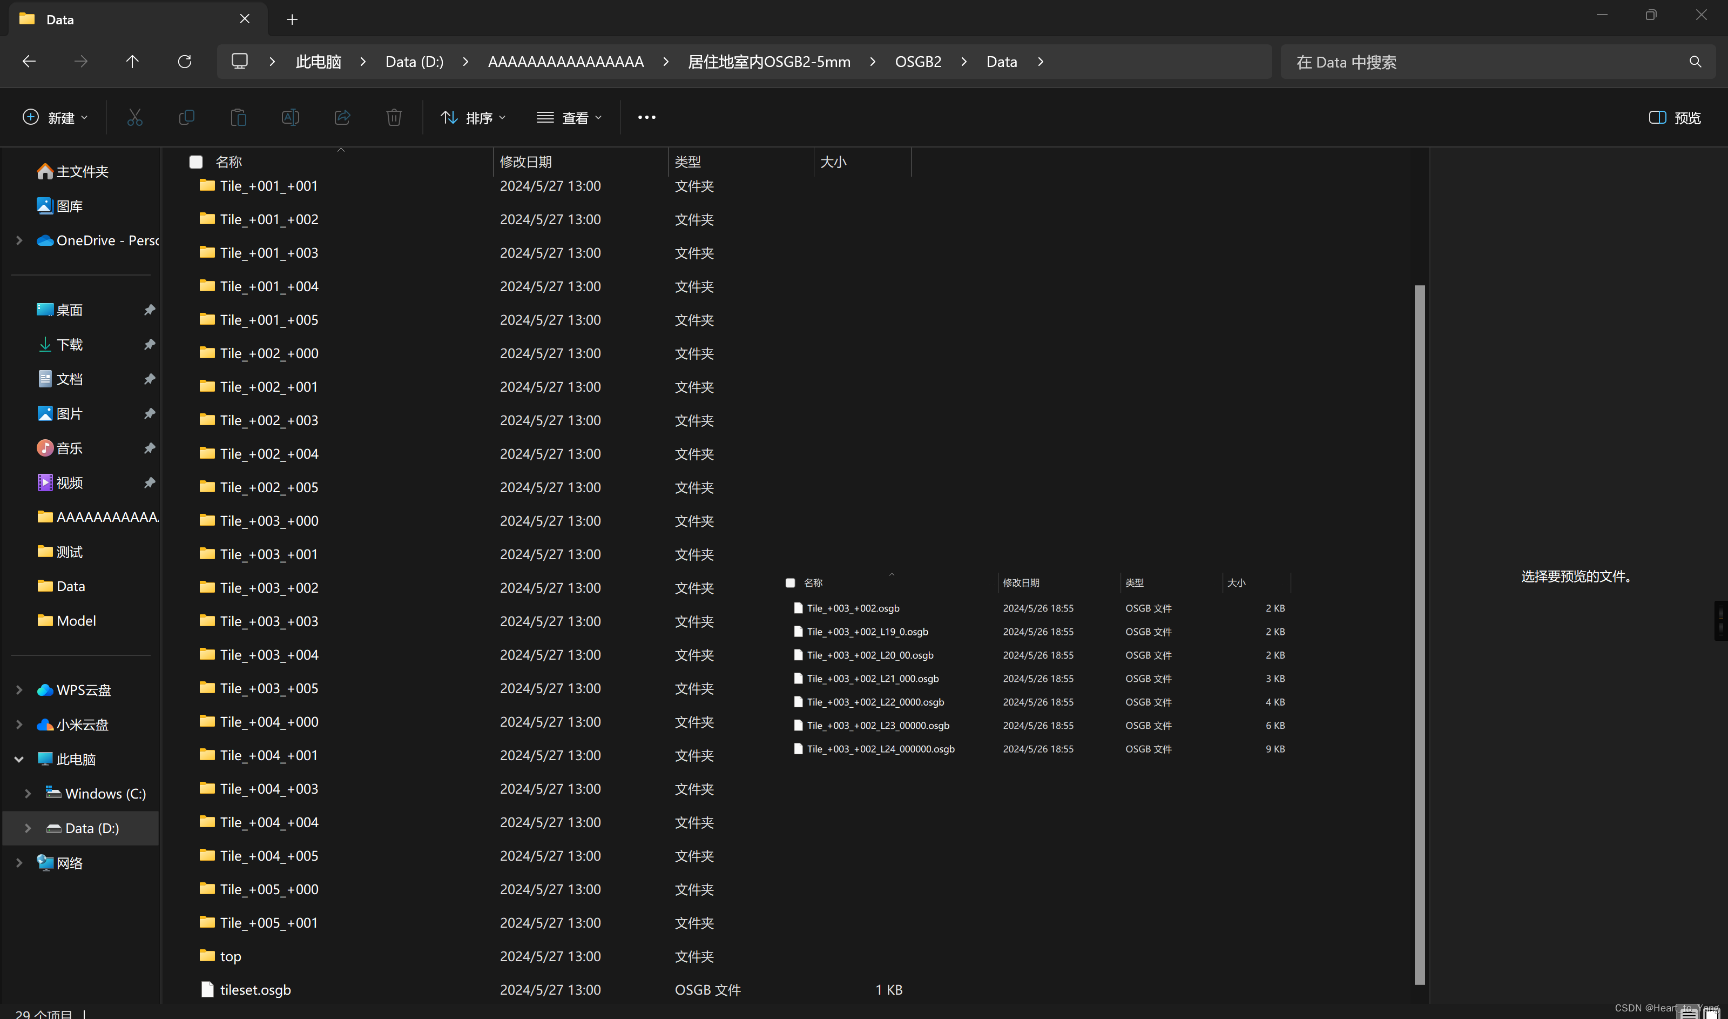Switch to the Data tab
The image size is (1728, 1019).
pyautogui.click(x=62, y=19)
